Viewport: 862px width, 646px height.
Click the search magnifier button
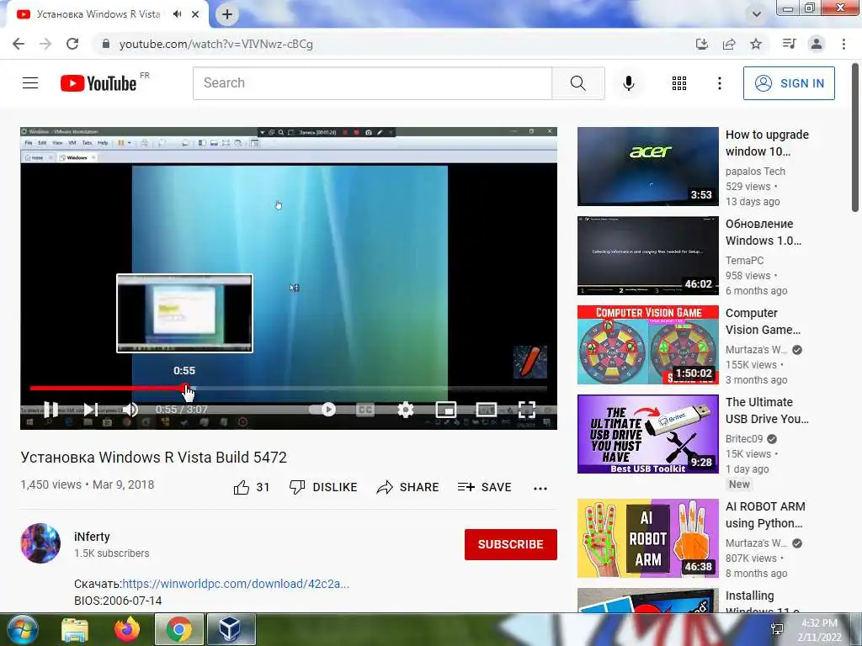point(577,83)
